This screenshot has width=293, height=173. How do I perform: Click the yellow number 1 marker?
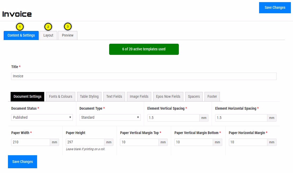(20, 27)
